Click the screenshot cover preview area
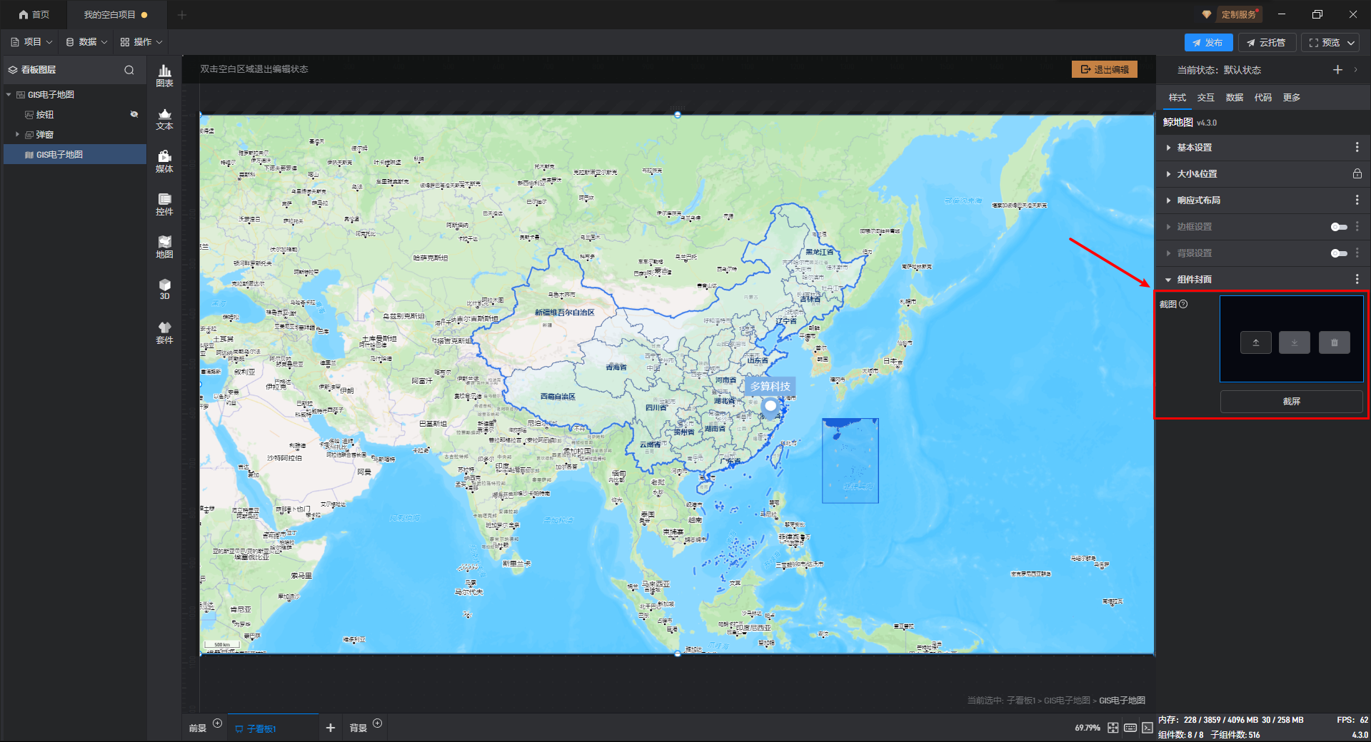This screenshot has width=1371, height=742. coord(1291,339)
